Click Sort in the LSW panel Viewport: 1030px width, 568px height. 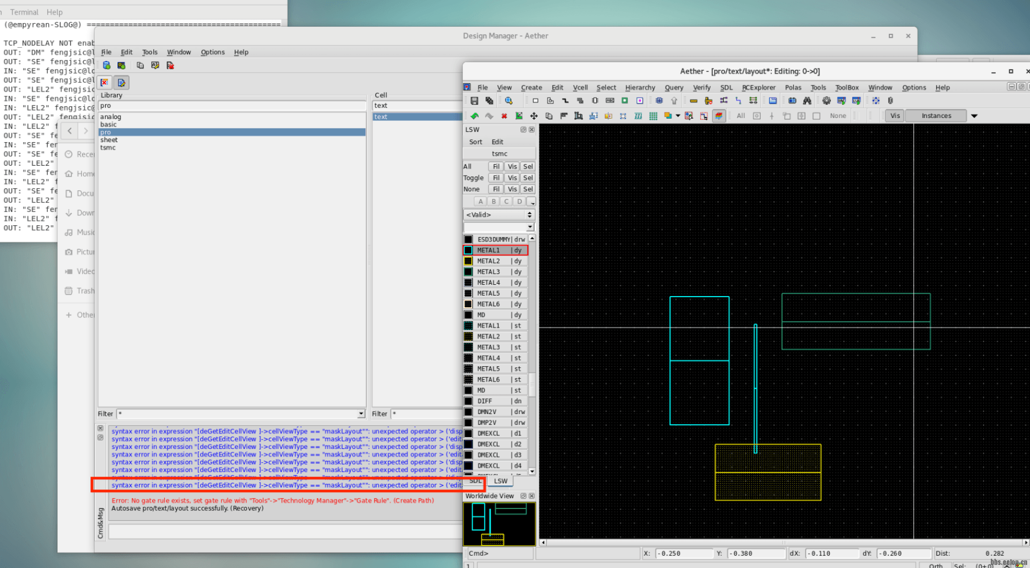[x=476, y=142]
